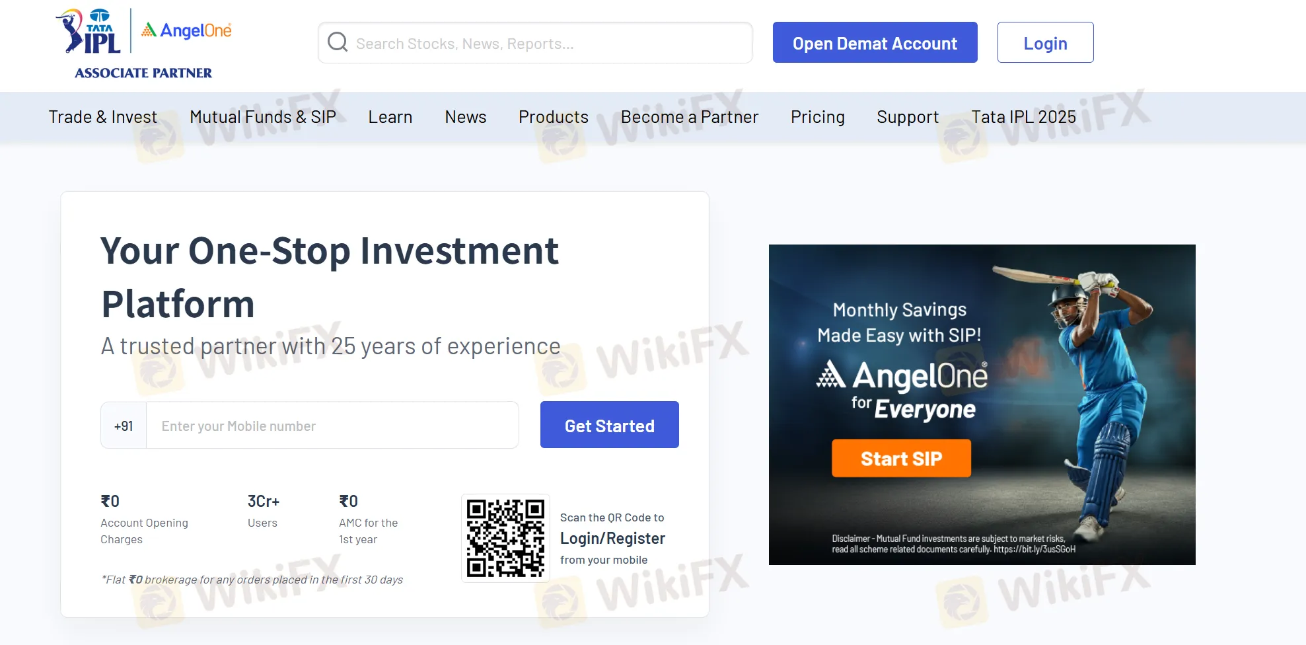Open Demat Account button click

click(875, 42)
